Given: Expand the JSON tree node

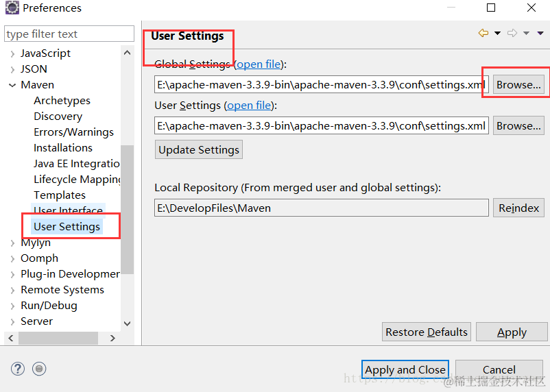Looking at the screenshot, I should click(12, 69).
